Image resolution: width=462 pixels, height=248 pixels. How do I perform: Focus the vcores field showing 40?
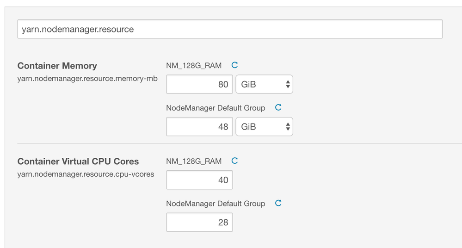(199, 180)
